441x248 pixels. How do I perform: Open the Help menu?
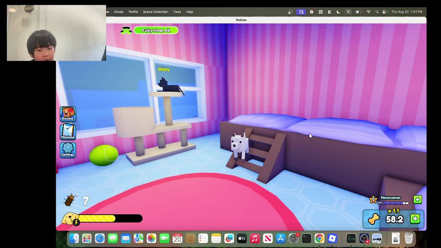[x=189, y=12]
